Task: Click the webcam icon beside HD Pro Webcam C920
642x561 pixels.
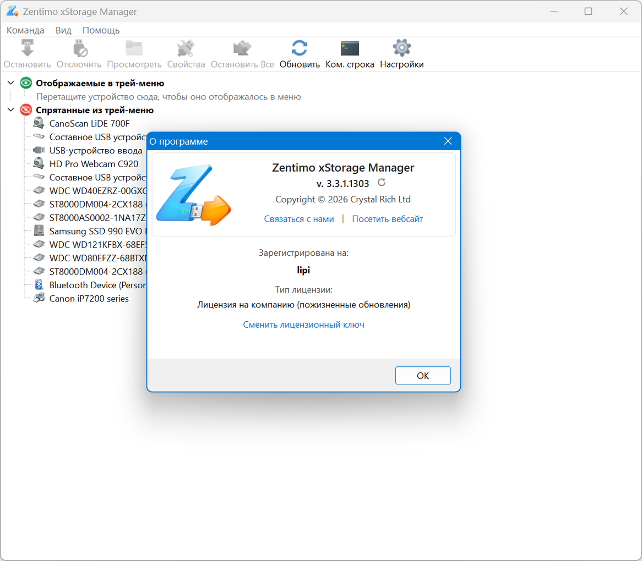Action: point(39,163)
